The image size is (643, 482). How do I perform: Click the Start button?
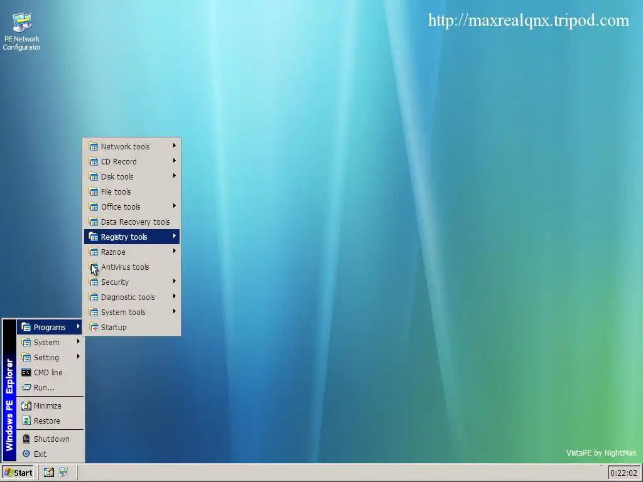click(18, 473)
